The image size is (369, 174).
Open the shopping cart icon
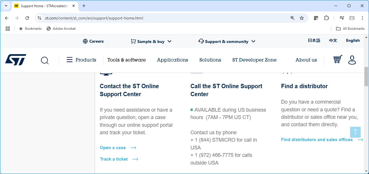pyautogui.click(x=338, y=59)
